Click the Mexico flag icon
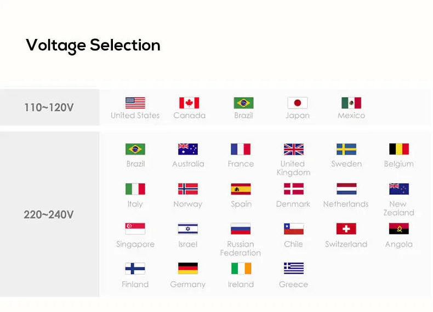 (351, 103)
